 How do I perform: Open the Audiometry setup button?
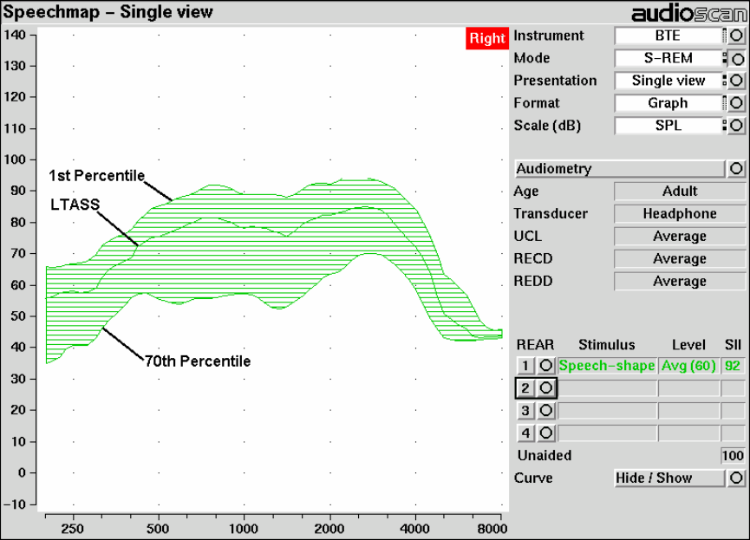pos(620,168)
